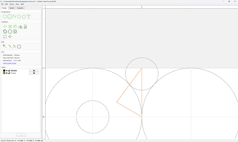
Task: Click the 'Open Selected: 0 Vectors' info text
Action: click(x=11, y=58)
